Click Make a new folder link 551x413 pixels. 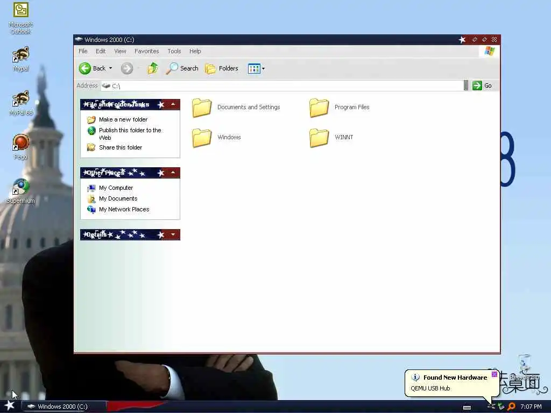(123, 119)
